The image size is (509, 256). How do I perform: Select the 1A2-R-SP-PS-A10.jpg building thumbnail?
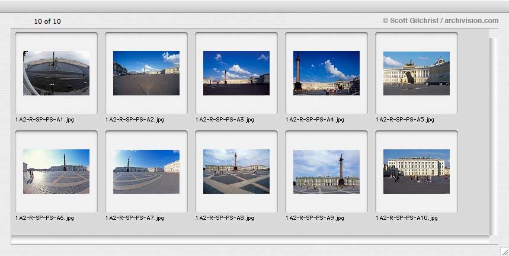(x=417, y=171)
